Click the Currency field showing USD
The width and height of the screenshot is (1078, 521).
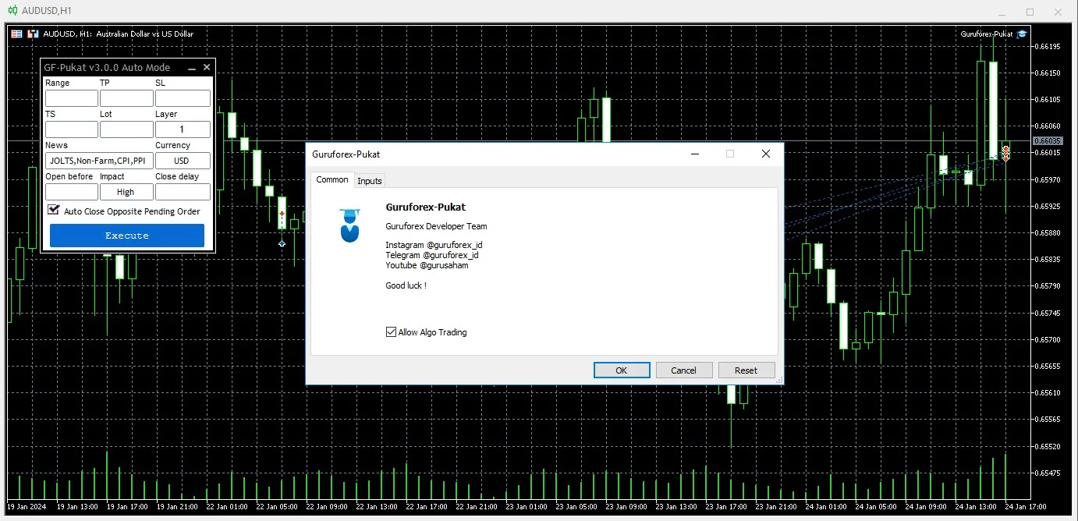[183, 161]
